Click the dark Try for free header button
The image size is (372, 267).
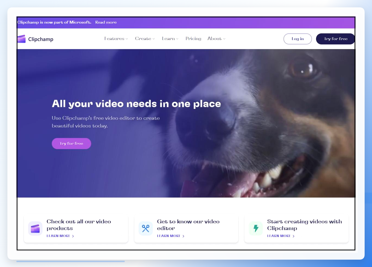[x=336, y=39]
